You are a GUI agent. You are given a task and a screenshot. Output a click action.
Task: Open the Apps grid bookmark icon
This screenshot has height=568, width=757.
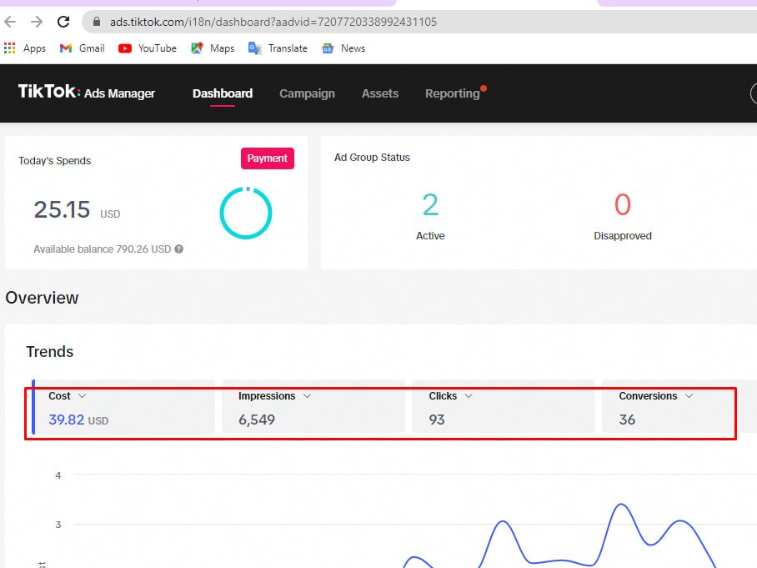(10, 48)
